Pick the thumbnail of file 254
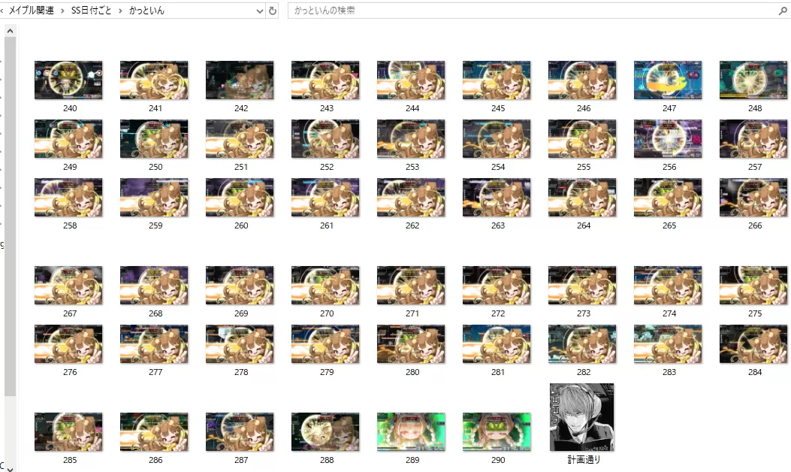Viewport: 791px width, 472px height. click(x=497, y=139)
